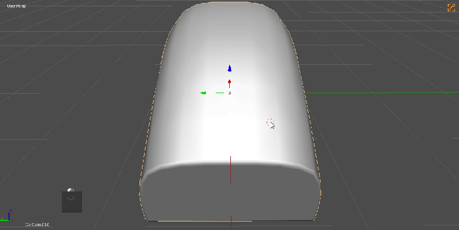Click the orange outline at mesh's top end
The height and width of the screenshot is (230, 459).
[x=230, y=3]
